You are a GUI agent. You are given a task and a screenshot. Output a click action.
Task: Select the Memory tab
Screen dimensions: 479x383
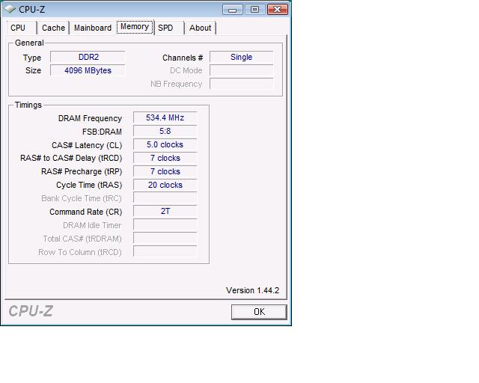pyautogui.click(x=135, y=27)
